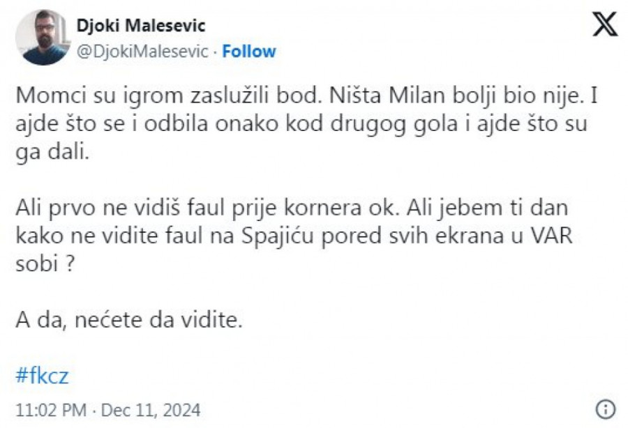Click the 11:02 PM · Dec 11, 2024 timestamp
The image size is (628, 428).
point(107,408)
